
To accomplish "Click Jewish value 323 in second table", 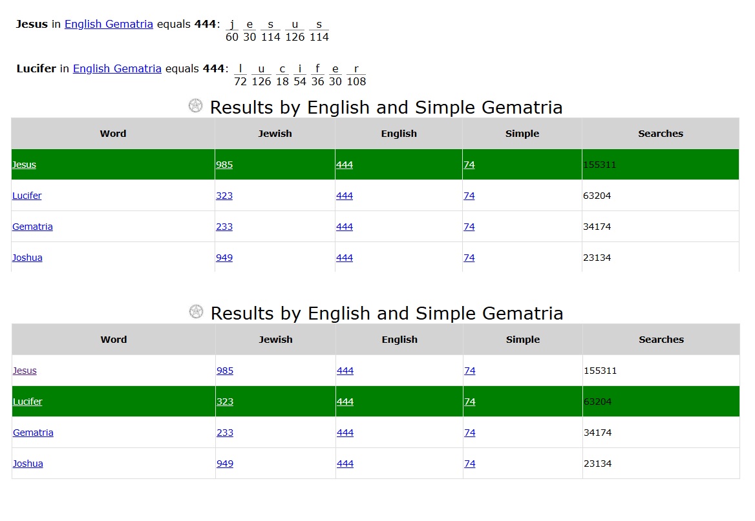I will coord(225,402).
